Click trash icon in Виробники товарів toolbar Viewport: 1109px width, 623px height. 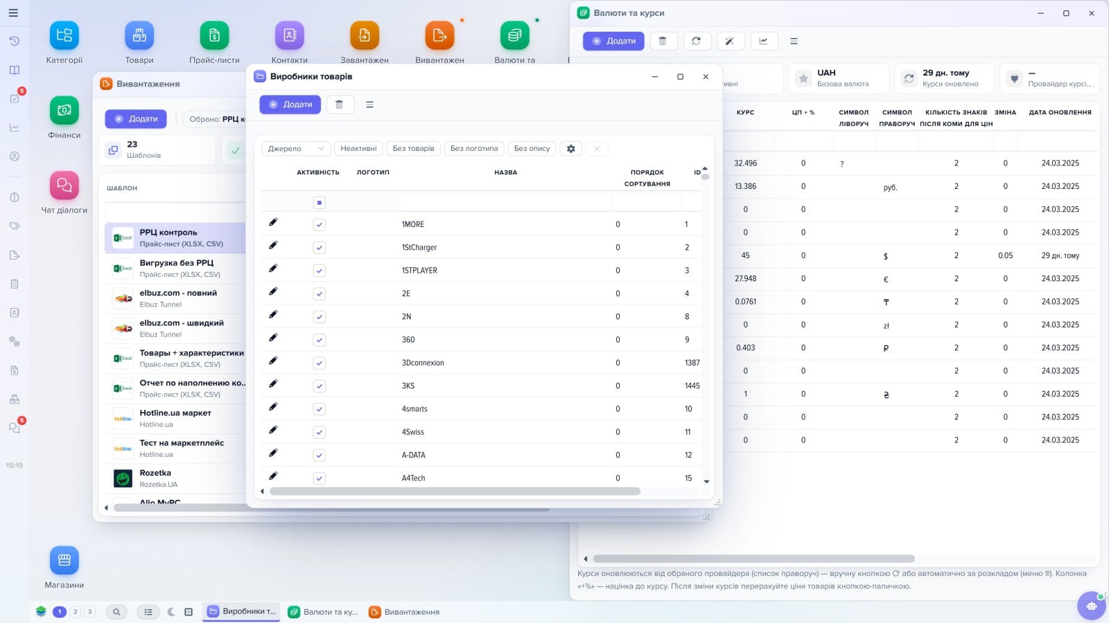point(339,105)
